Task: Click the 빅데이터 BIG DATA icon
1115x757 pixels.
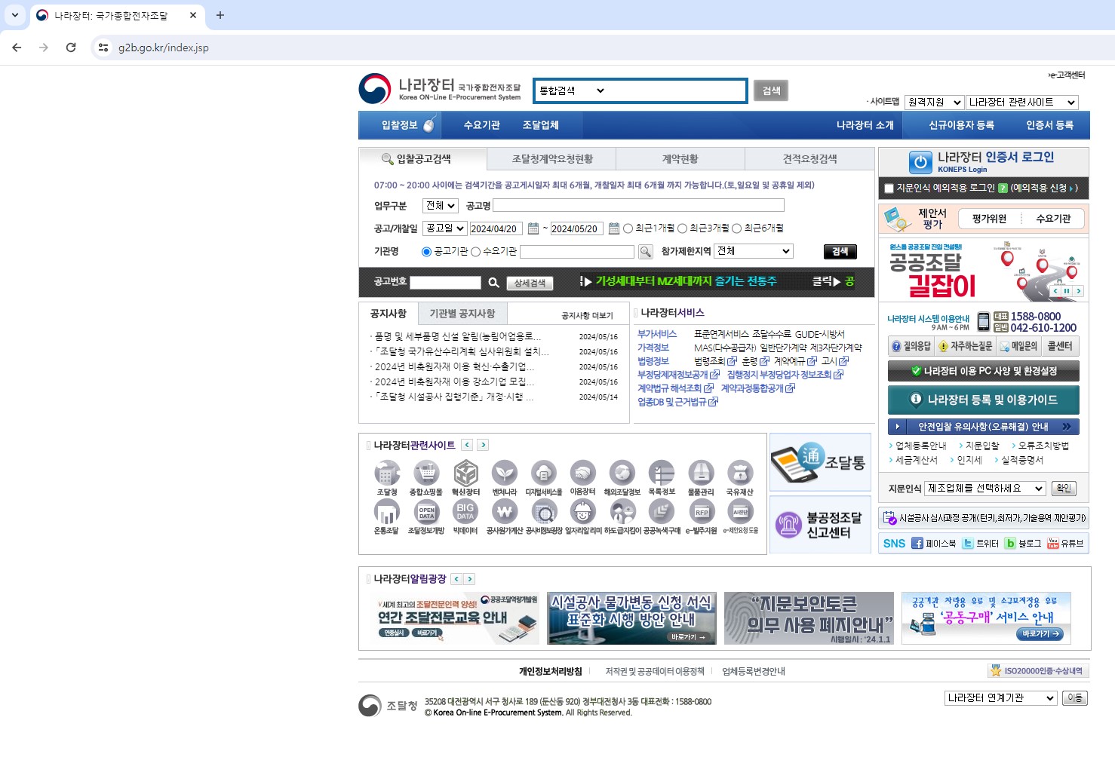Action: click(465, 512)
